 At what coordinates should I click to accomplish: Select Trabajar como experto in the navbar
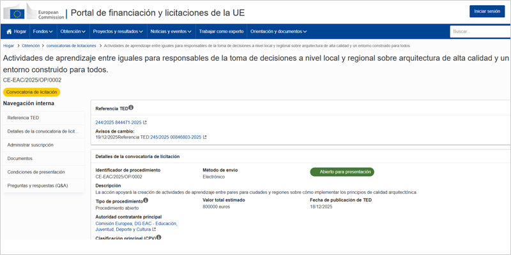coord(221,31)
